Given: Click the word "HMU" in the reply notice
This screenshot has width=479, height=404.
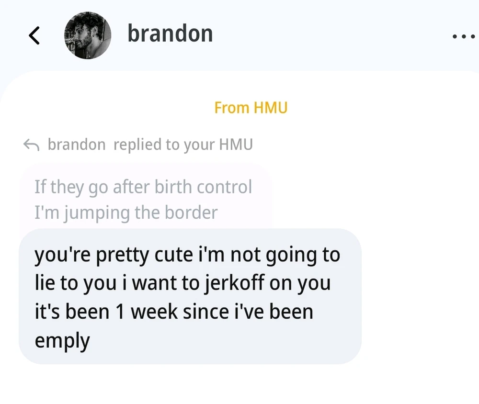Looking at the screenshot, I should [x=236, y=145].
